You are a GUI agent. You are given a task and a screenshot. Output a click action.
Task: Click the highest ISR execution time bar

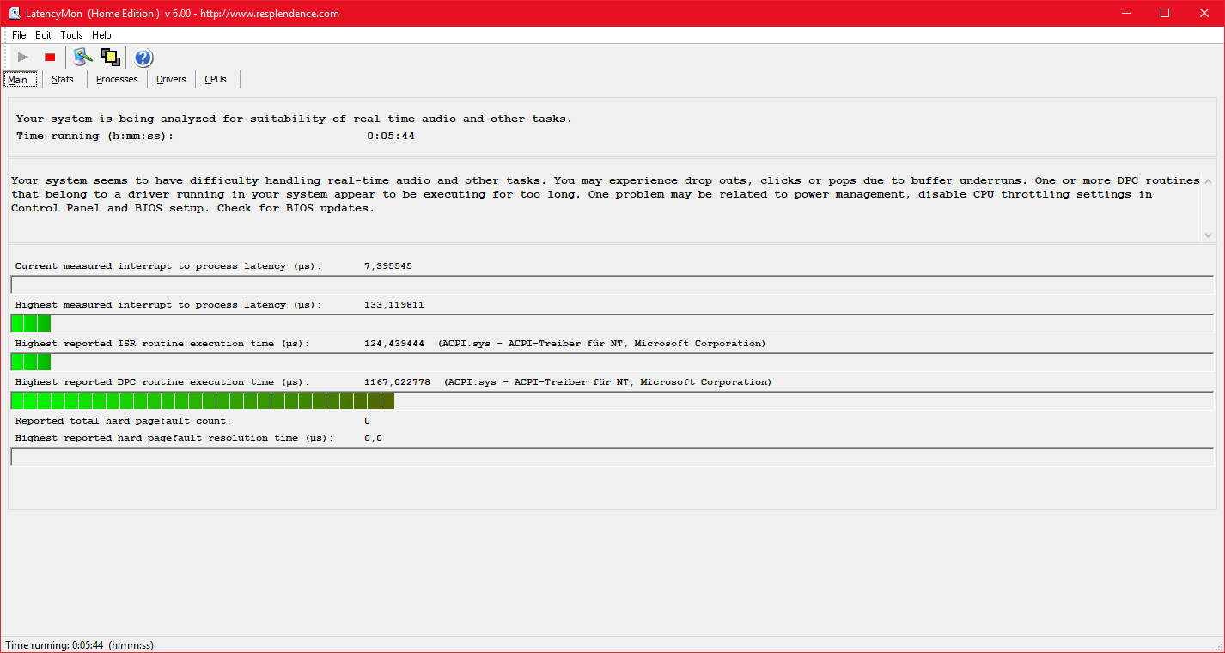612,362
